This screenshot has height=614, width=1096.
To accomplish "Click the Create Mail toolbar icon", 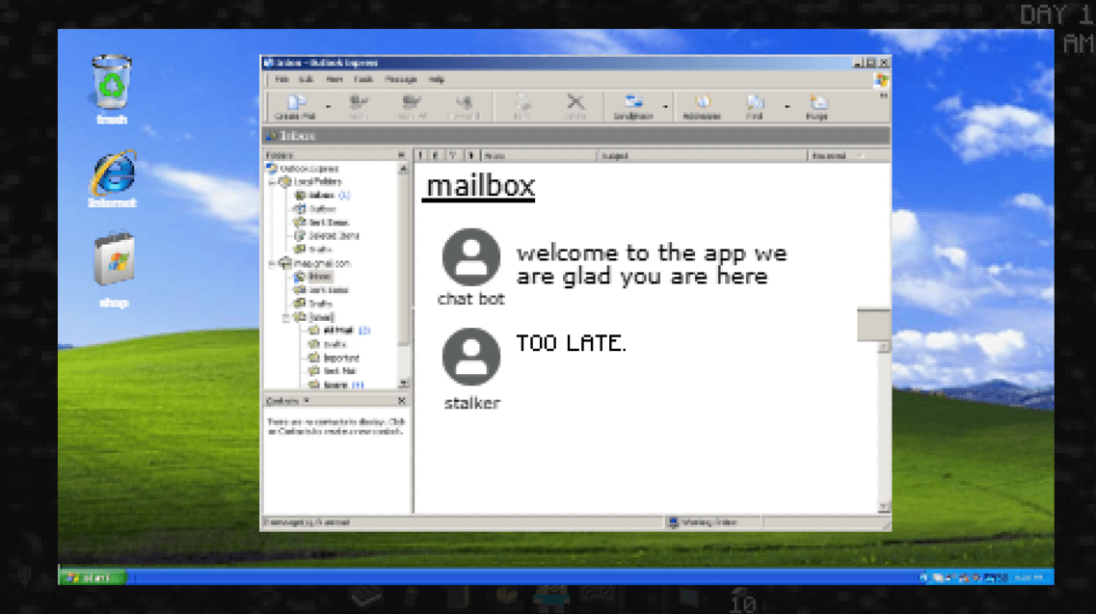I will pyautogui.click(x=296, y=106).
